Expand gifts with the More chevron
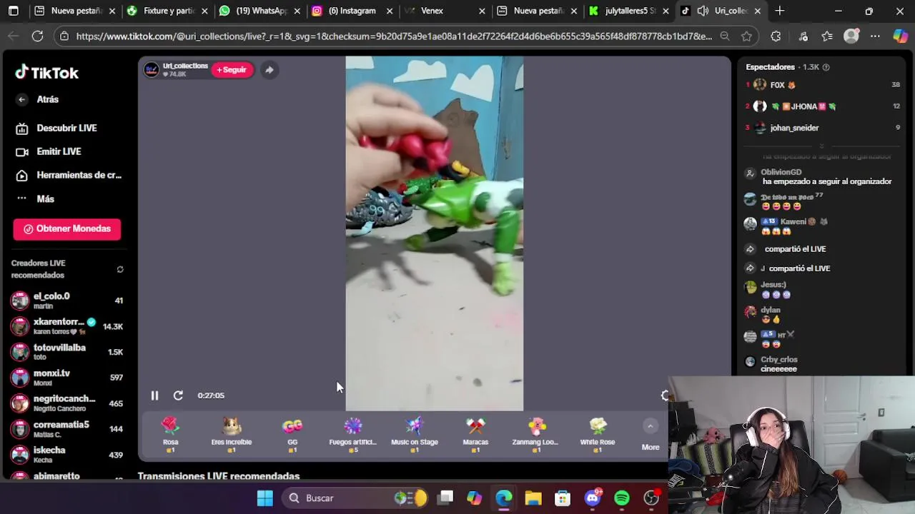Image resolution: width=915 pixels, height=514 pixels. [650, 426]
